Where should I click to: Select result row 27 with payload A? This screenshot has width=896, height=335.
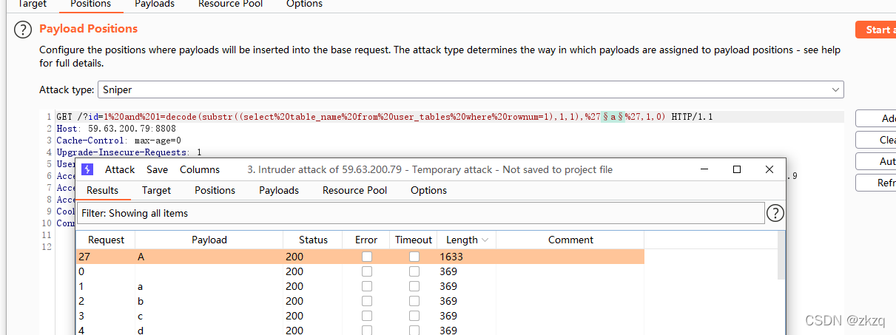coord(360,257)
